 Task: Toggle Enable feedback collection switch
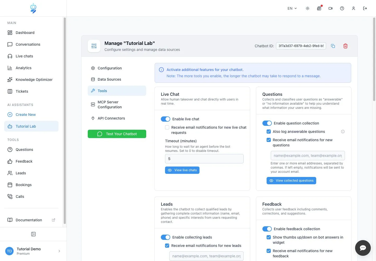pyautogui.click(x=267, y=229)
